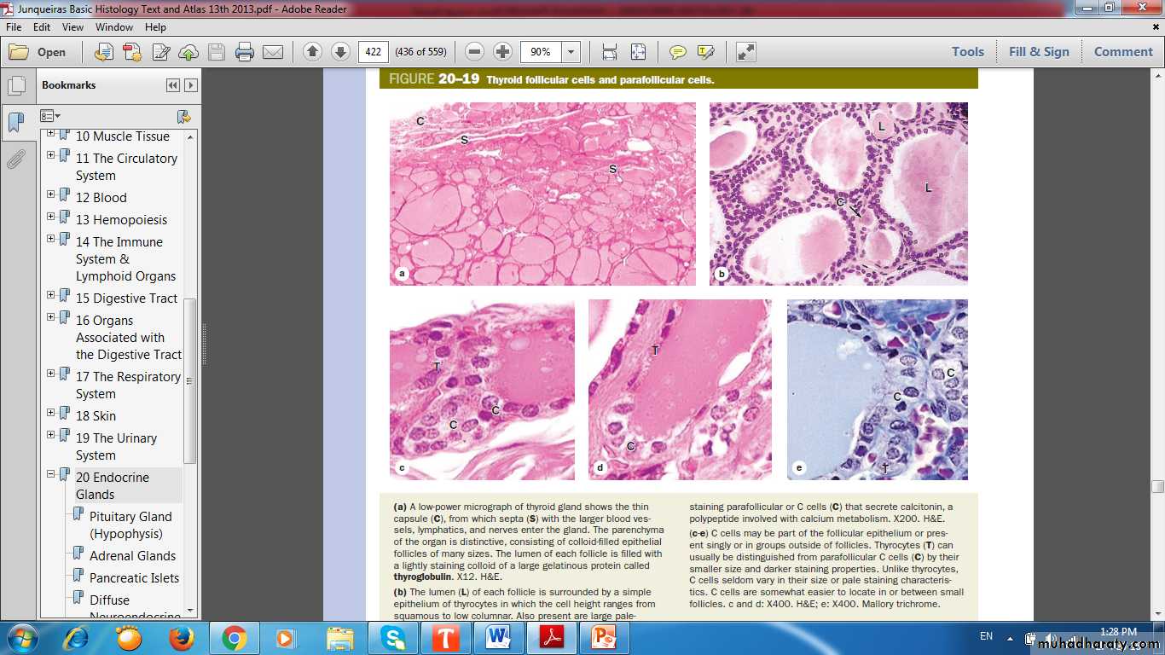Click the Send file by email icon

click(273, 52)
